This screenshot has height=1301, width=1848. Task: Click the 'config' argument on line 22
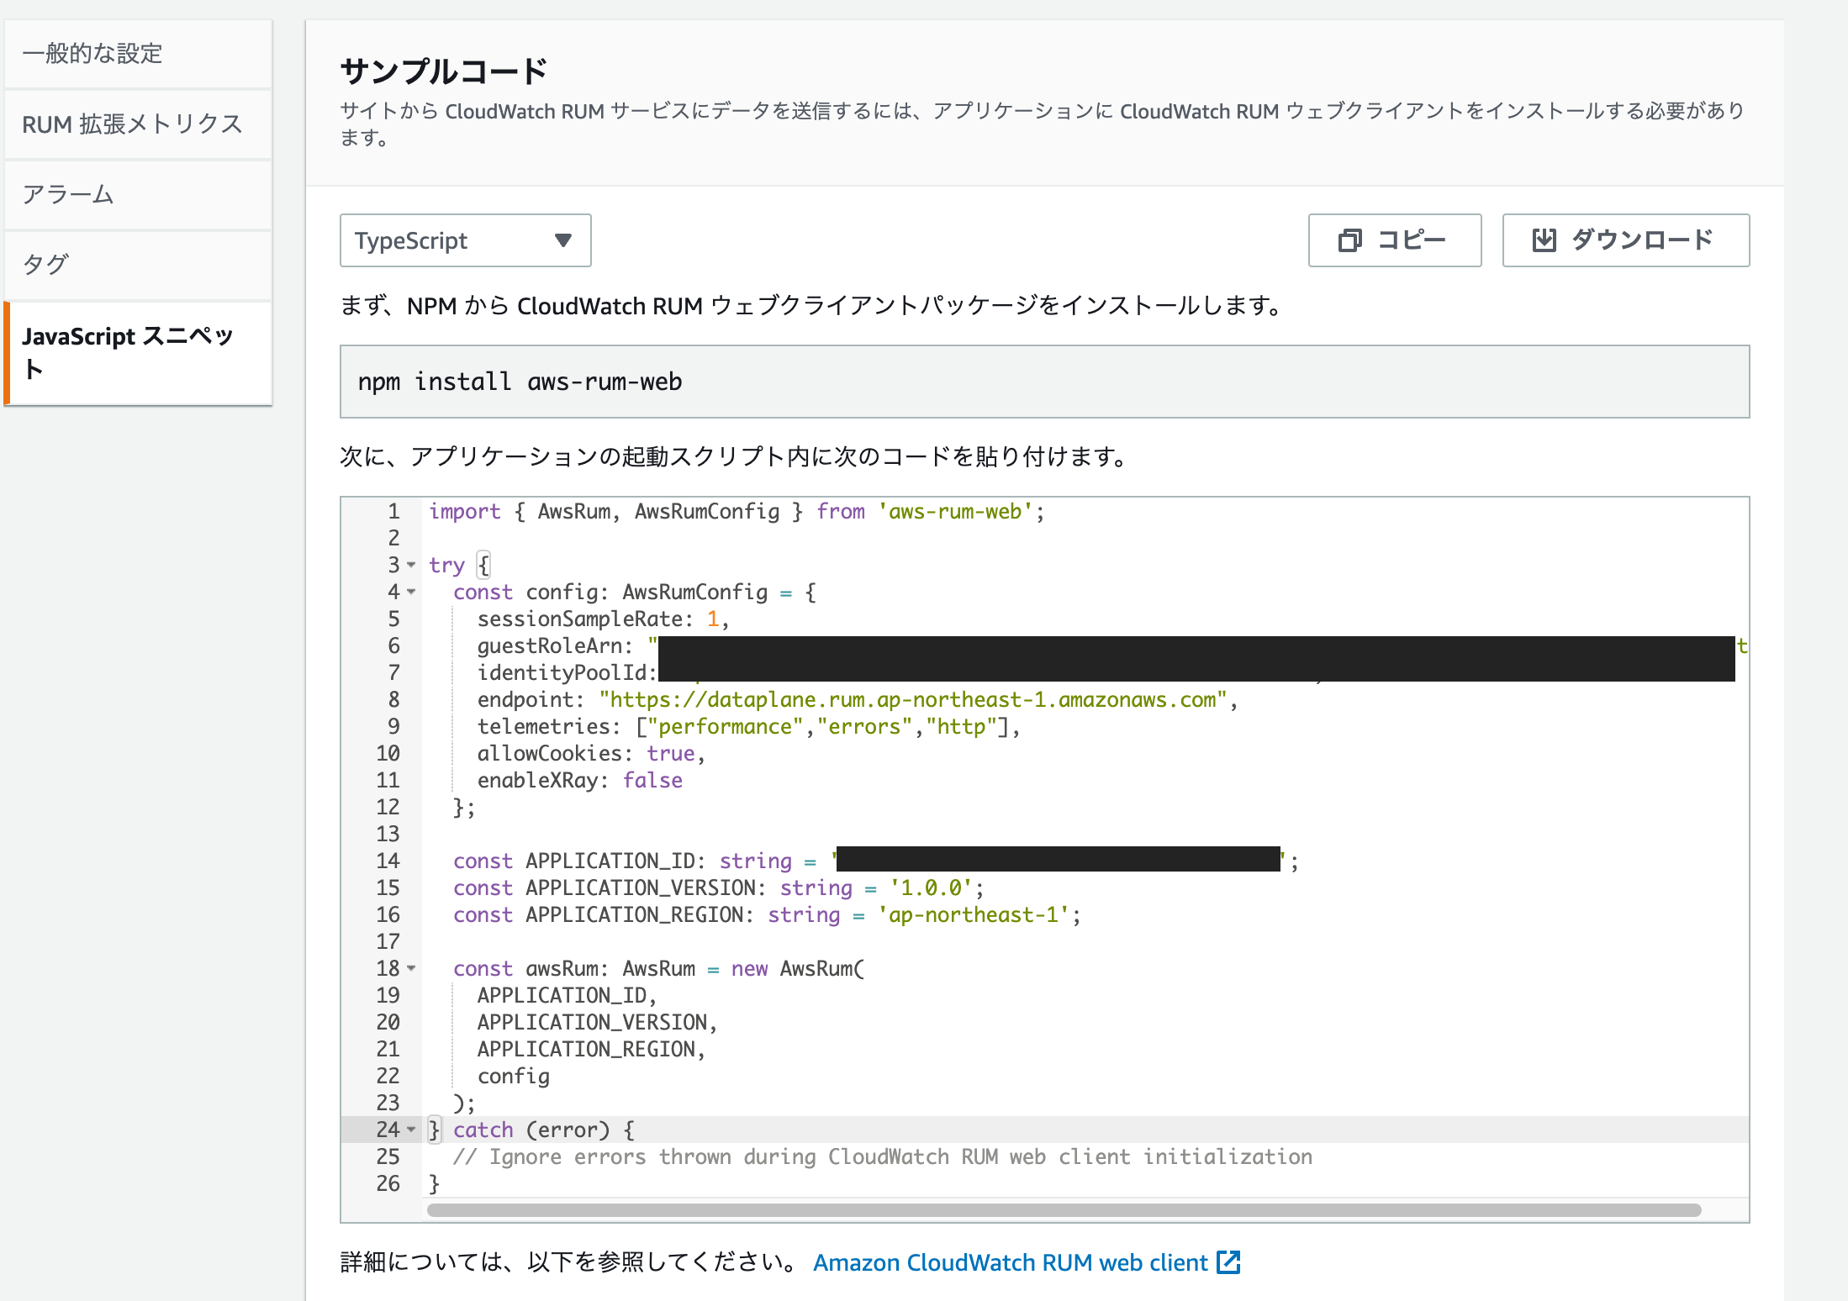[514, 1076]
